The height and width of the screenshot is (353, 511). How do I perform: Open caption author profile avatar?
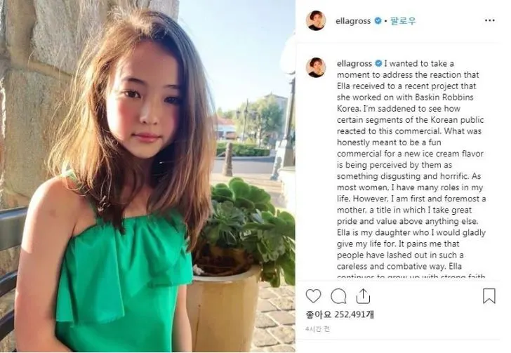click(316, 67)
